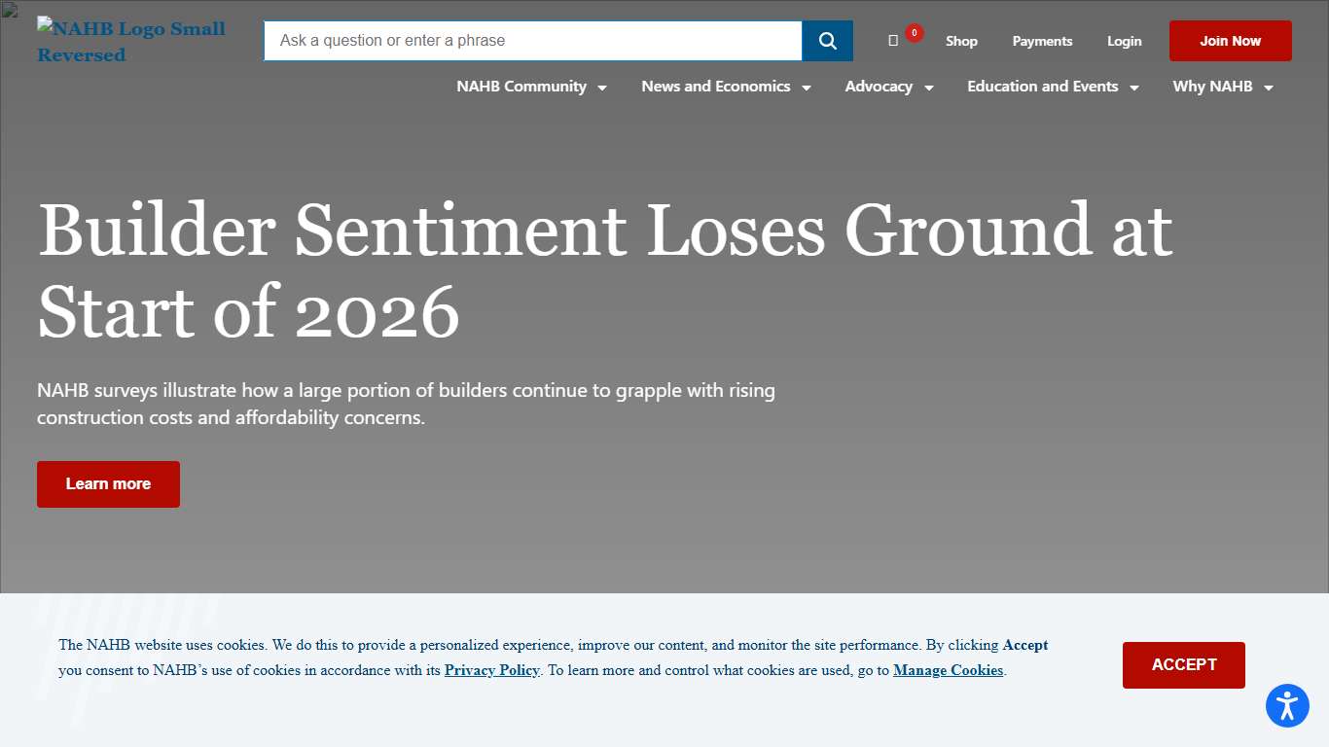Expand the Education and Events dropdown arrow
The image size is (1329, 747).
[1134, 88]
